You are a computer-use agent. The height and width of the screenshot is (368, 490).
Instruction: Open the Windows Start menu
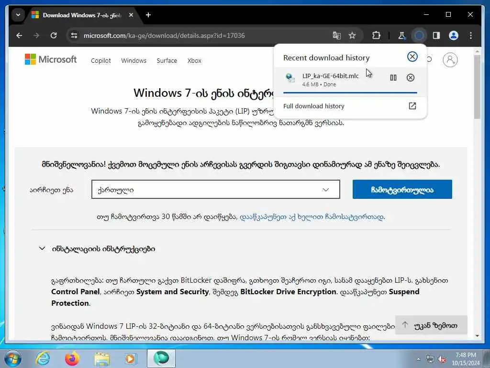(x=12, y=358)
